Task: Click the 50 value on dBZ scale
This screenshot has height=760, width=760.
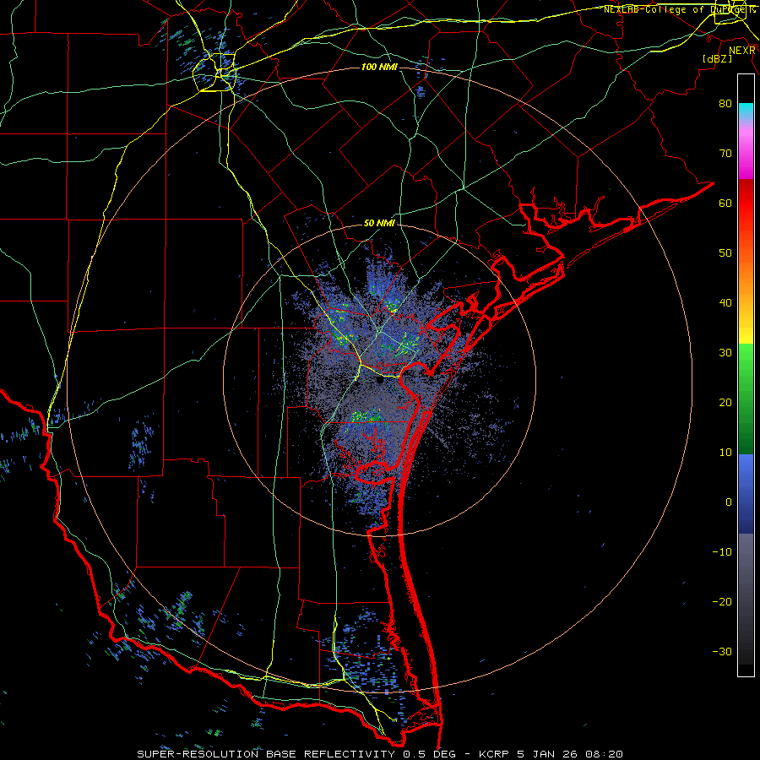Action: click(725, 253)
